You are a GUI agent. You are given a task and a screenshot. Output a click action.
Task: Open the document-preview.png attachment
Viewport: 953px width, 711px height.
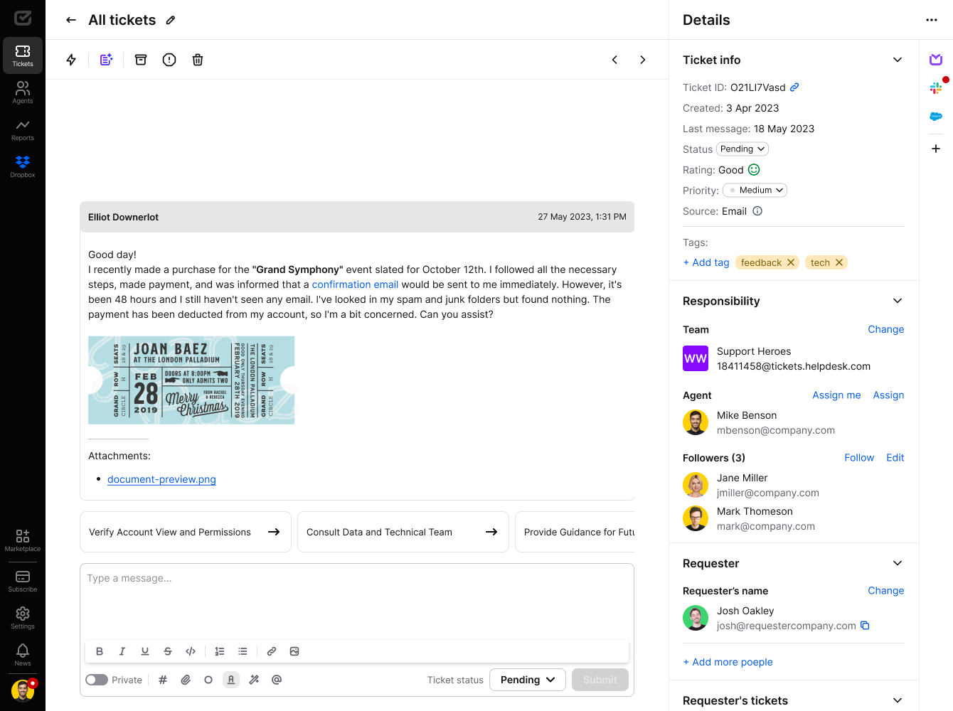tap(161, 479)
